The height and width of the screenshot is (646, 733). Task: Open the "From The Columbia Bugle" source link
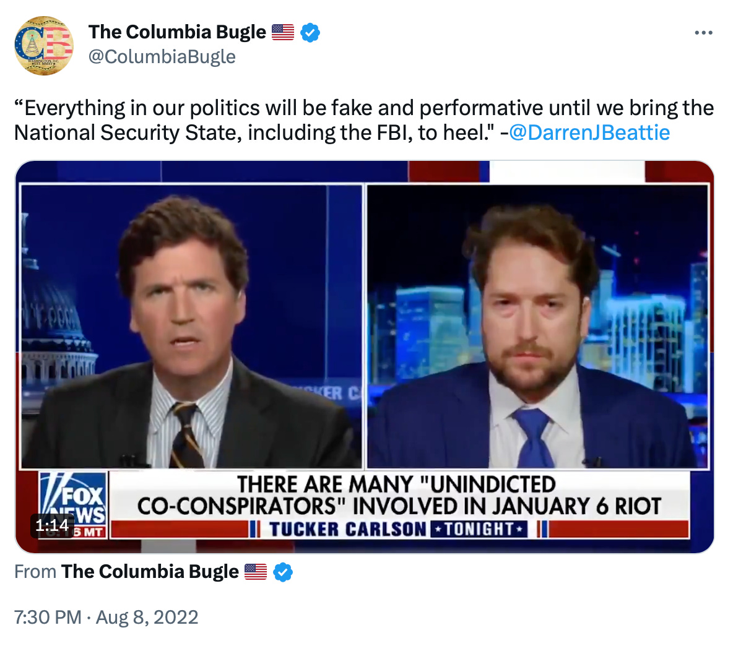pos(154,572)
